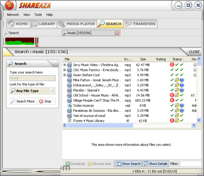
Task: Click the Download button
Action: click(x=75, y=164)
